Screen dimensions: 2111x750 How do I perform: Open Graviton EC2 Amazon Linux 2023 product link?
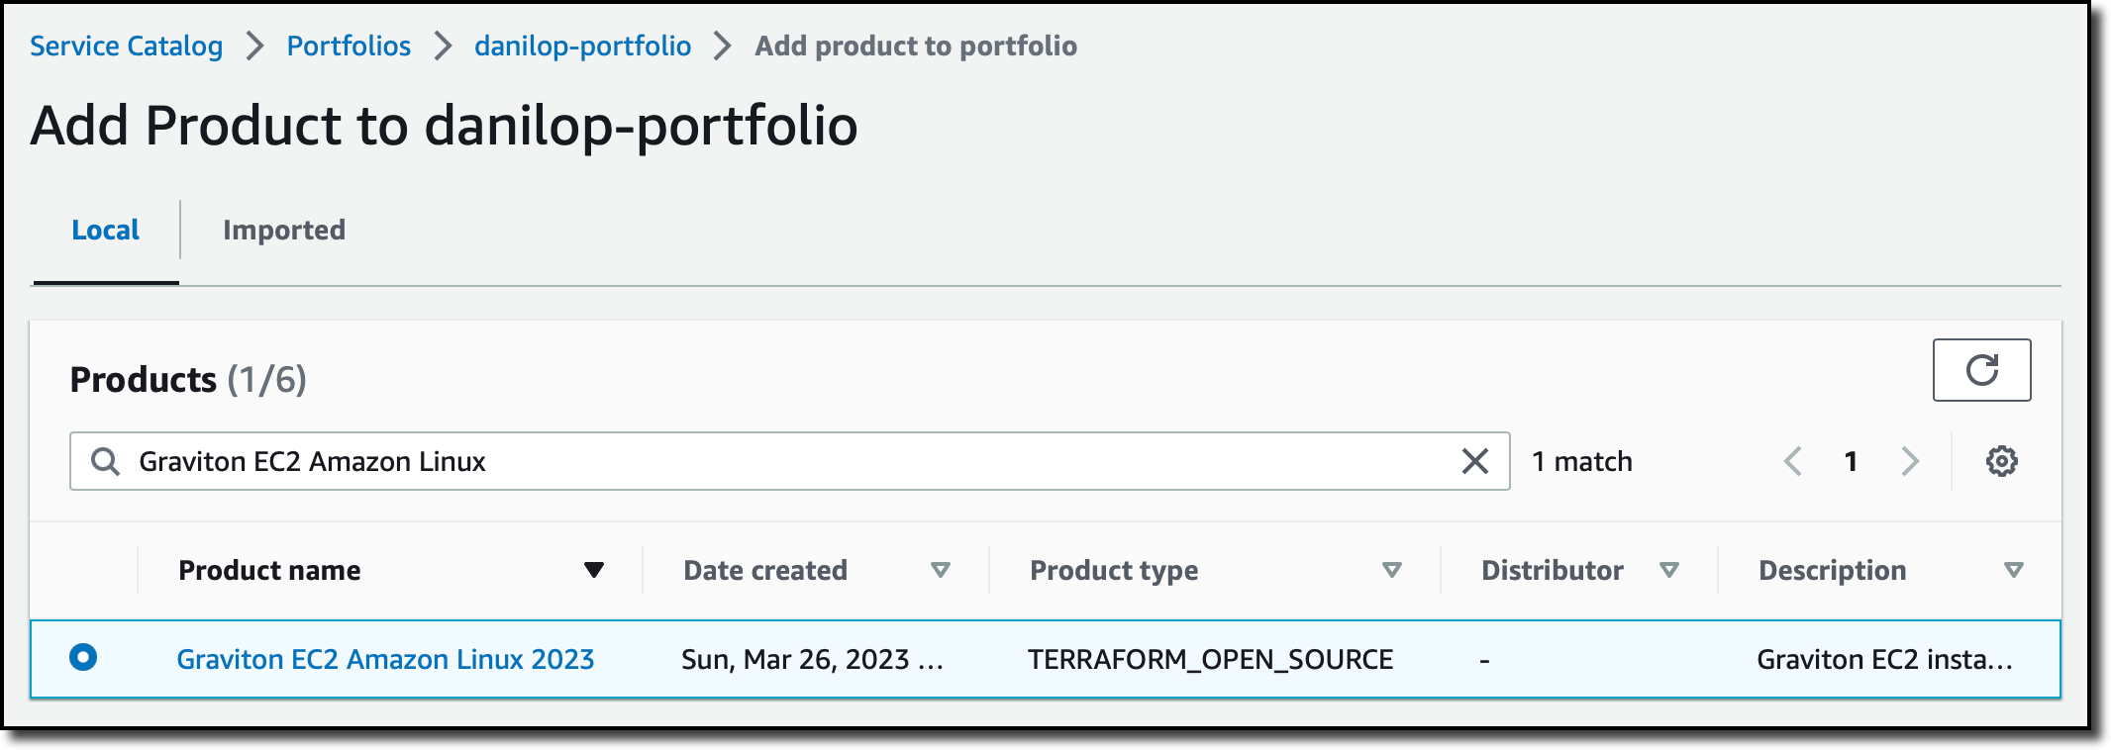385,659
